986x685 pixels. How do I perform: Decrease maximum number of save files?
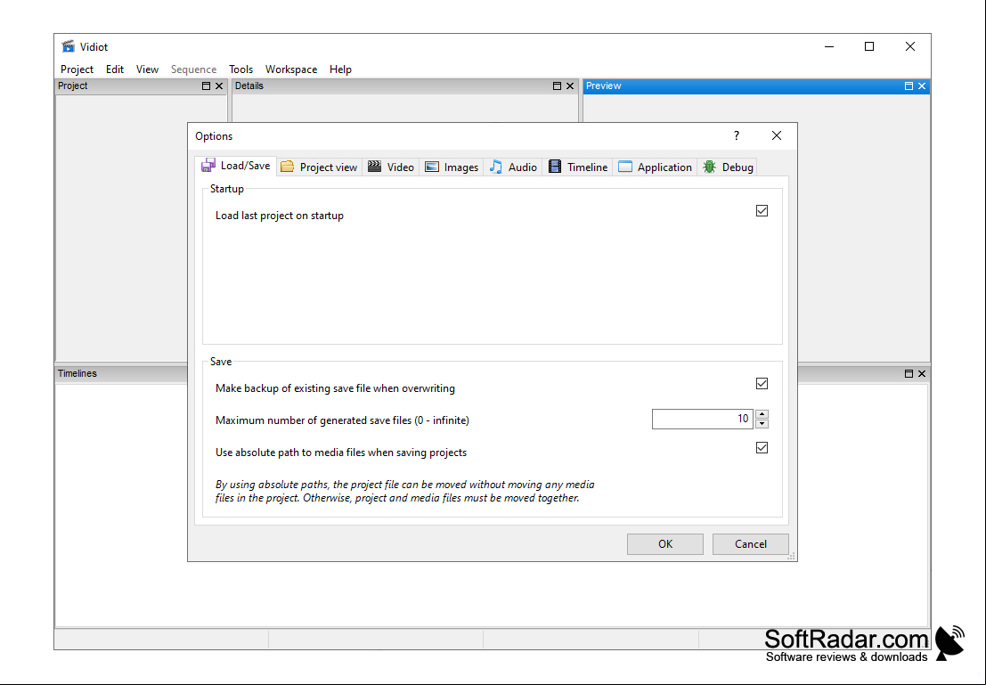[x=762, y=424]
